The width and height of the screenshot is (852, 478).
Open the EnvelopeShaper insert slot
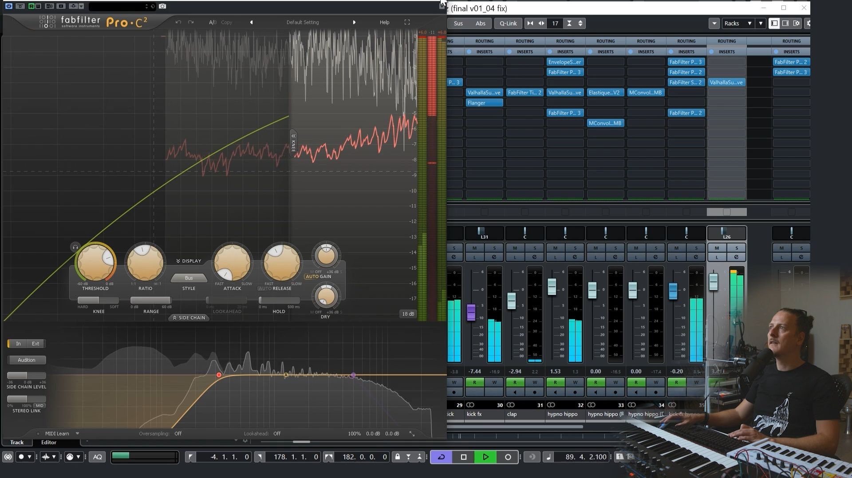tap(565, 62)
